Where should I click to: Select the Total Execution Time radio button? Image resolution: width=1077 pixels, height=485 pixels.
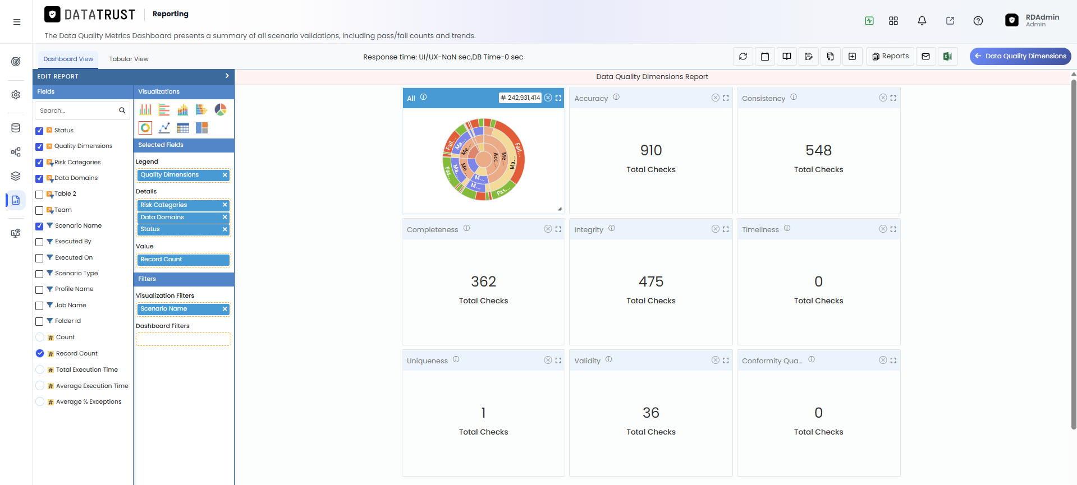[40, 369]
